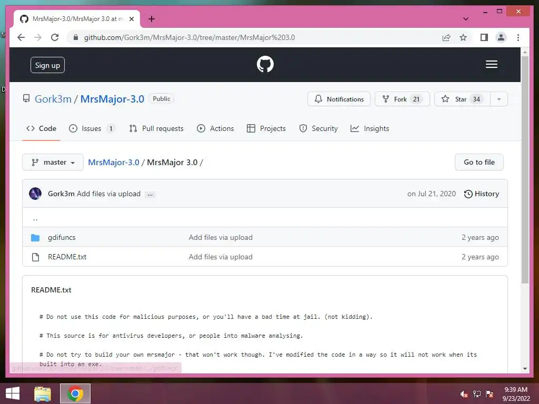
Task: Open the Gork3m commit author link
Action: click(61, 194)
